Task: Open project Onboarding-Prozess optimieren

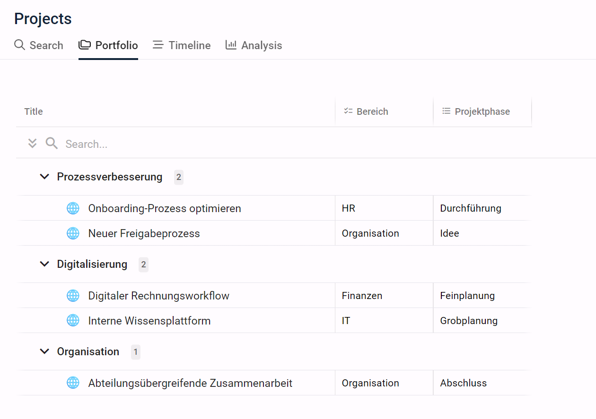Action: coord(165,208)
